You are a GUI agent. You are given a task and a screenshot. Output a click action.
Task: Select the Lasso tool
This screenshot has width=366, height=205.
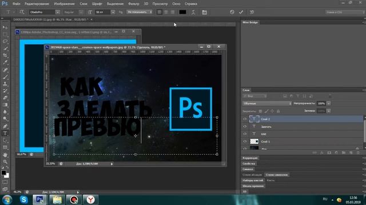pyautogui.click(x=5, y=42)
